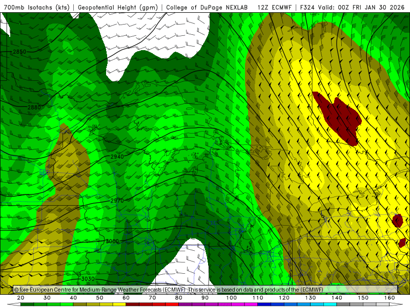Click the legend value 100
410x307 pixels.
click(x=232, y=298)
